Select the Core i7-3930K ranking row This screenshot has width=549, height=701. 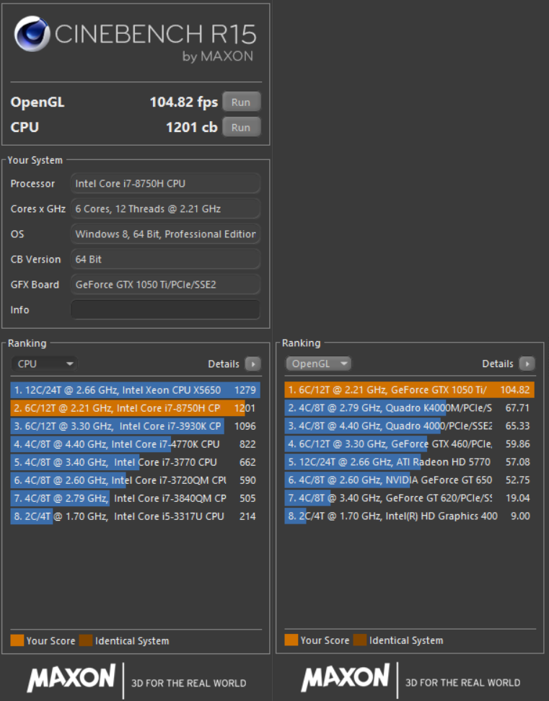[135, 426]
